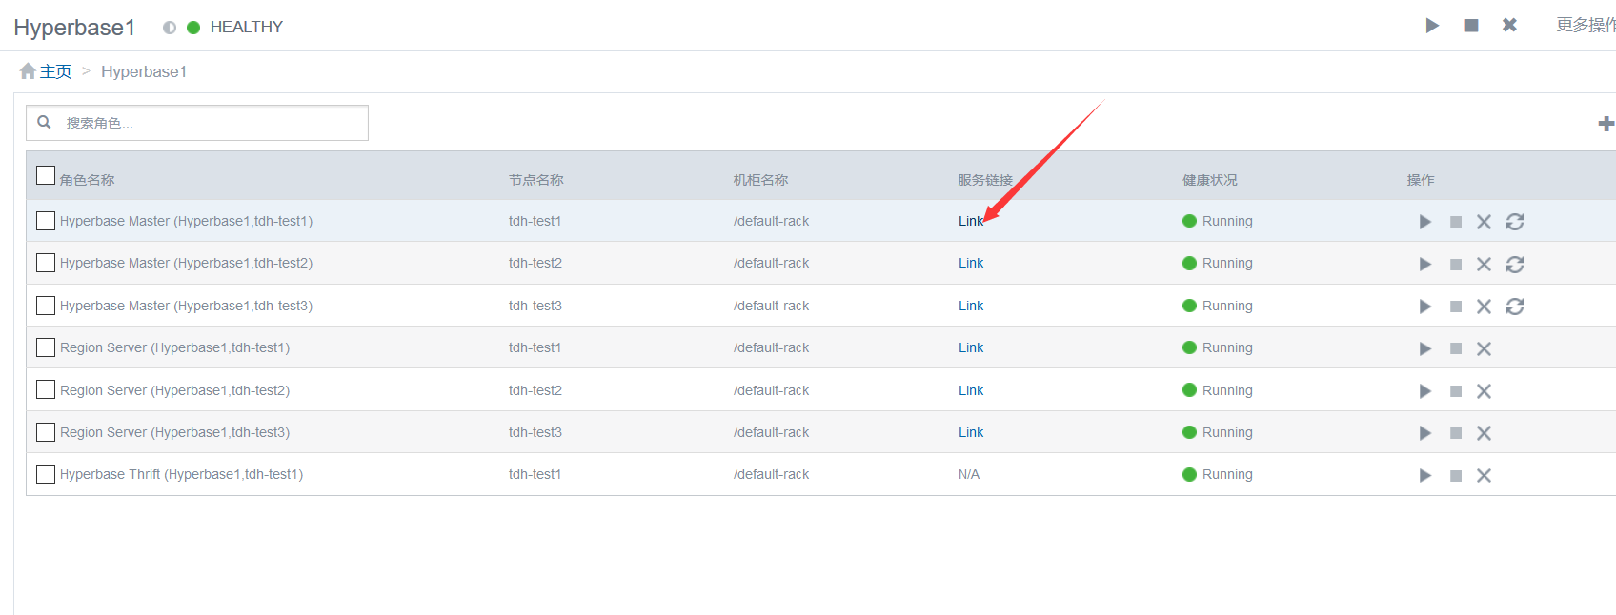Select the Region Server tdh-test2 checkbox
Screen dimensions: 1616x615
tap(45, 390)
